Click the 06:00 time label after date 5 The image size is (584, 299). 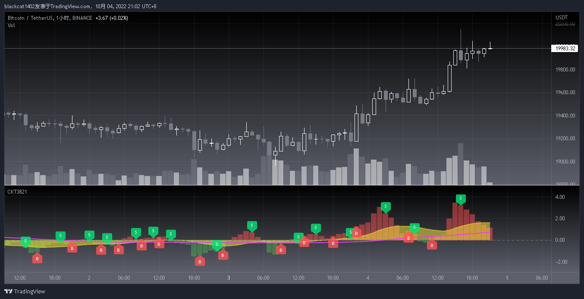click(542, 278)
